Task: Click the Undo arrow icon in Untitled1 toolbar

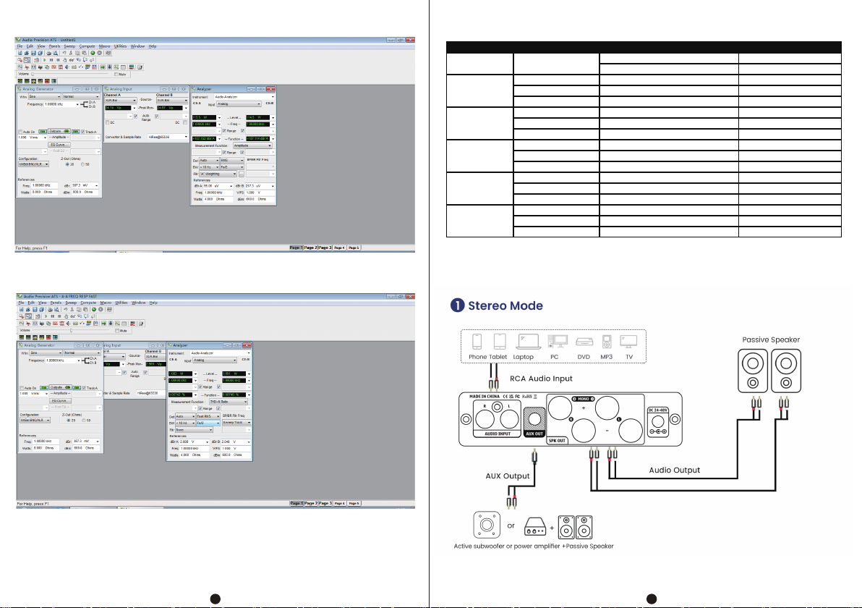Action: tap(64, 53)
